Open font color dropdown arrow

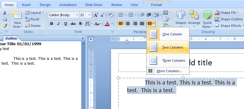[112, 24]
